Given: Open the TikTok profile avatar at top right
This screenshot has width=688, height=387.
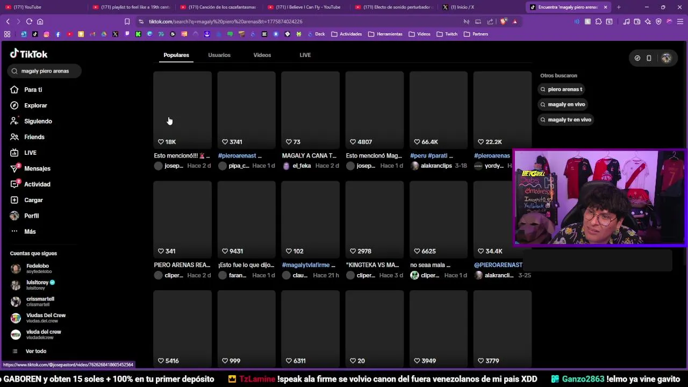Looking at the screenshot, I should [x=666, y=58].
